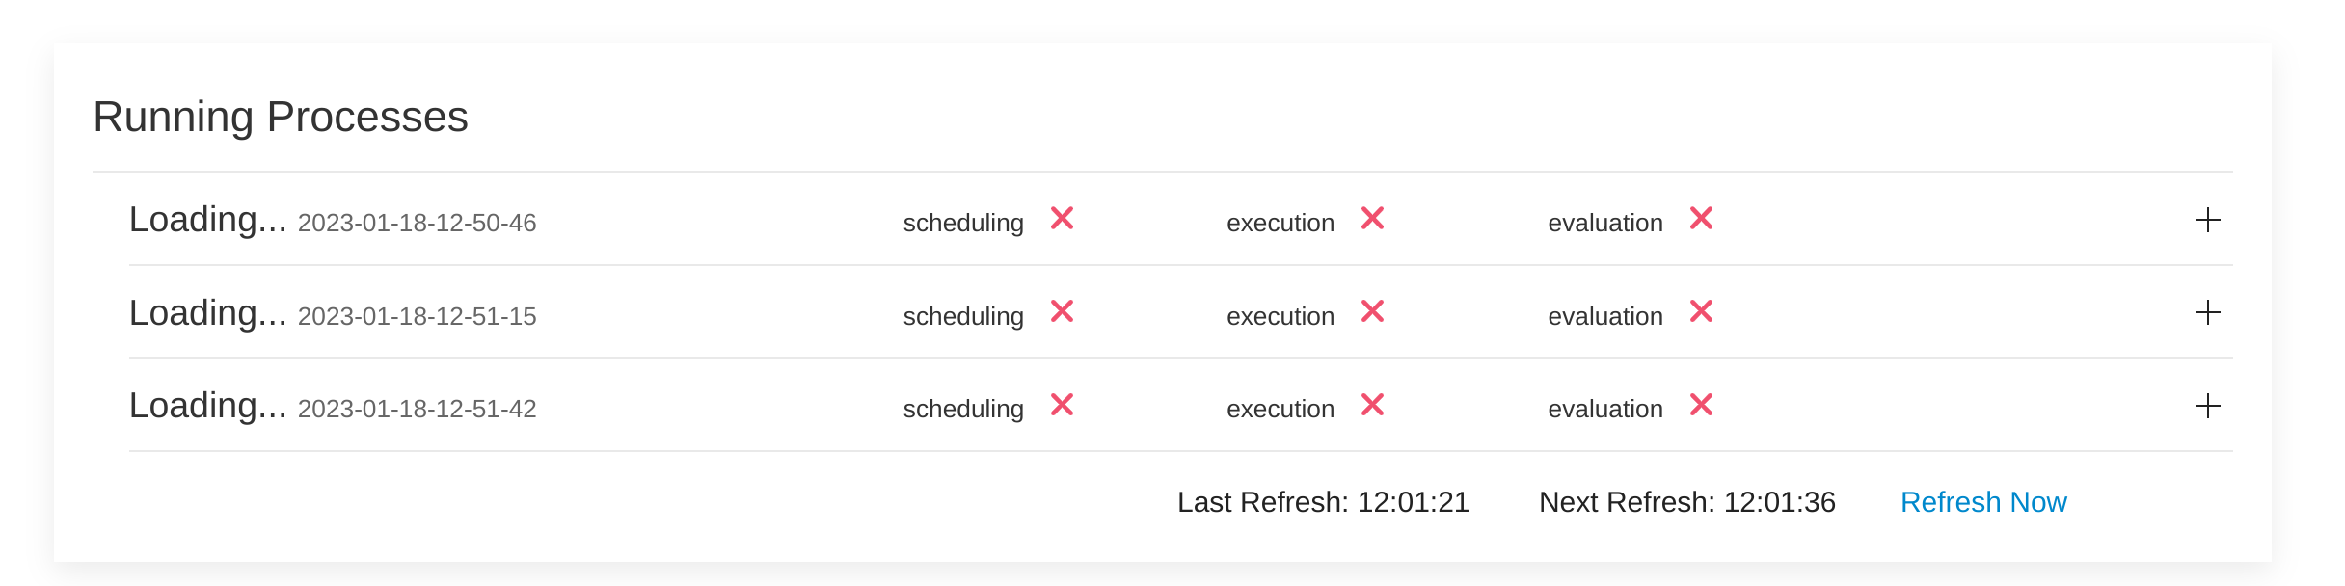This screenshot has width=2345, height=586.
Task: Click the Refresh Now link
Action: point(1983,502)
